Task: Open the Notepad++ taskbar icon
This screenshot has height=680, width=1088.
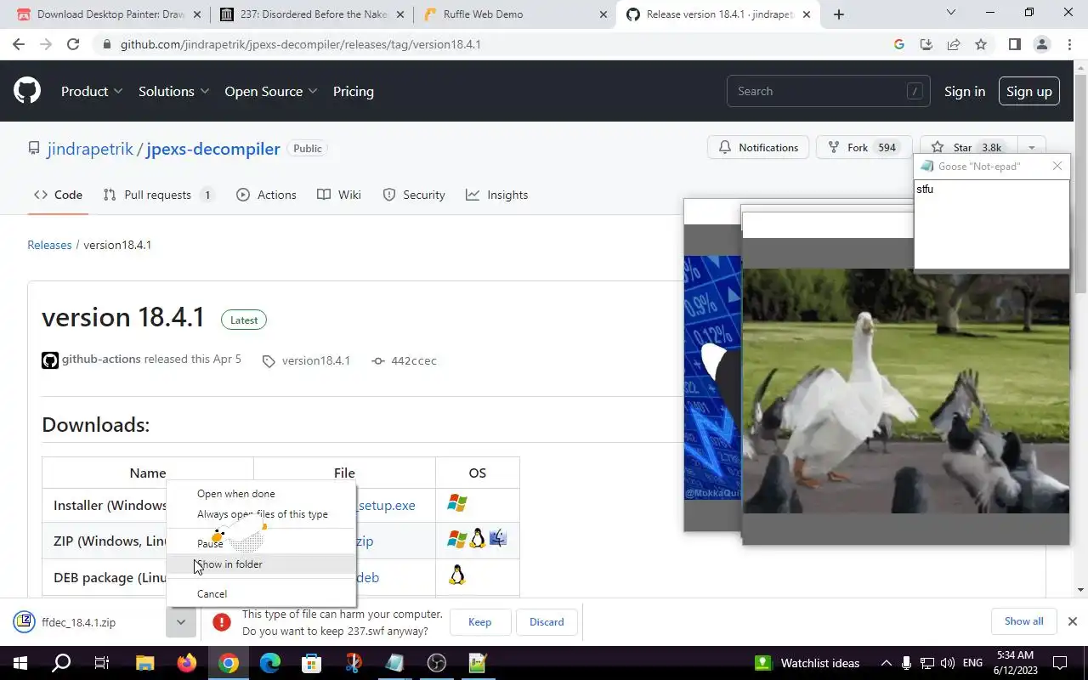Action: click(478, 663)
